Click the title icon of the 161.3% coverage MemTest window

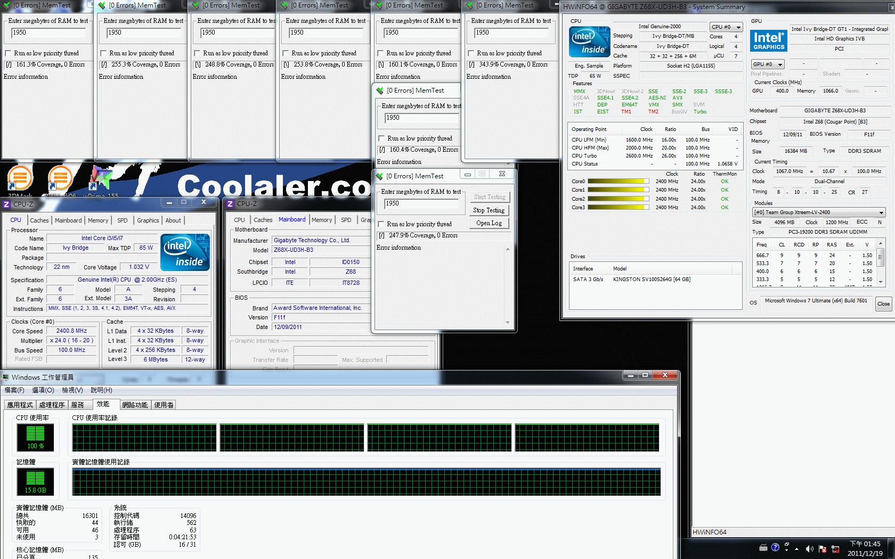(x=6, y=5)
